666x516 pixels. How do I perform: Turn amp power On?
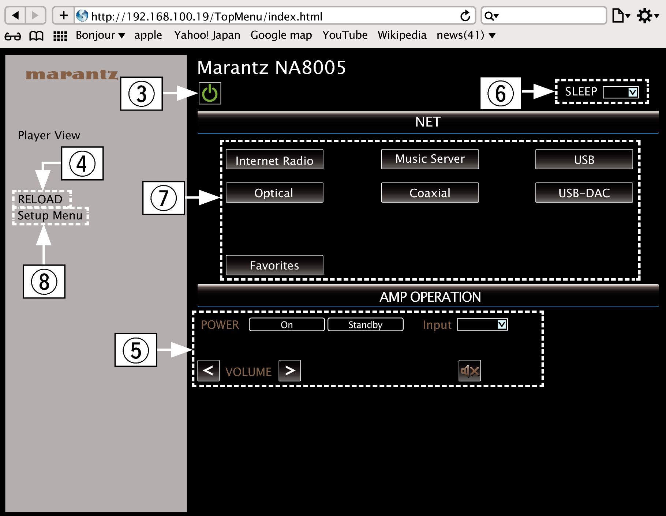tap(287, 324)
